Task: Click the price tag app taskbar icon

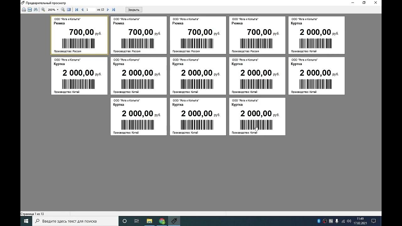Action: pos(174,221)
